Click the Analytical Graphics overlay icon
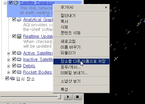Viewport: 145px width, 104px height. click(19, 20)
